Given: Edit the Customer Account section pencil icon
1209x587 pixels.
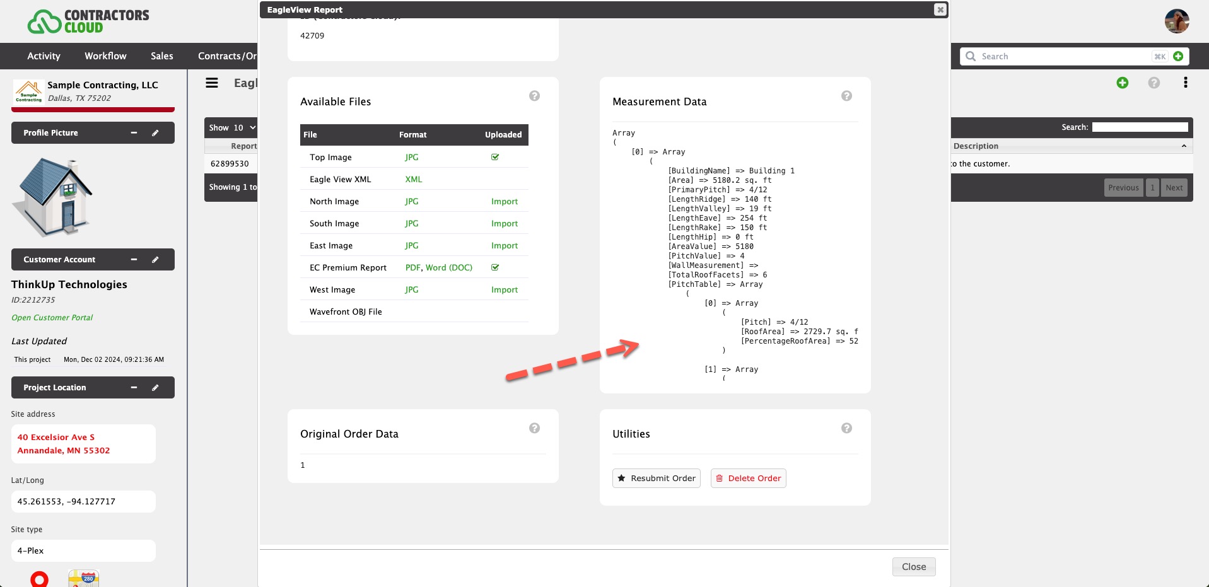Looking at the screenshot, I should click(155, 260).
